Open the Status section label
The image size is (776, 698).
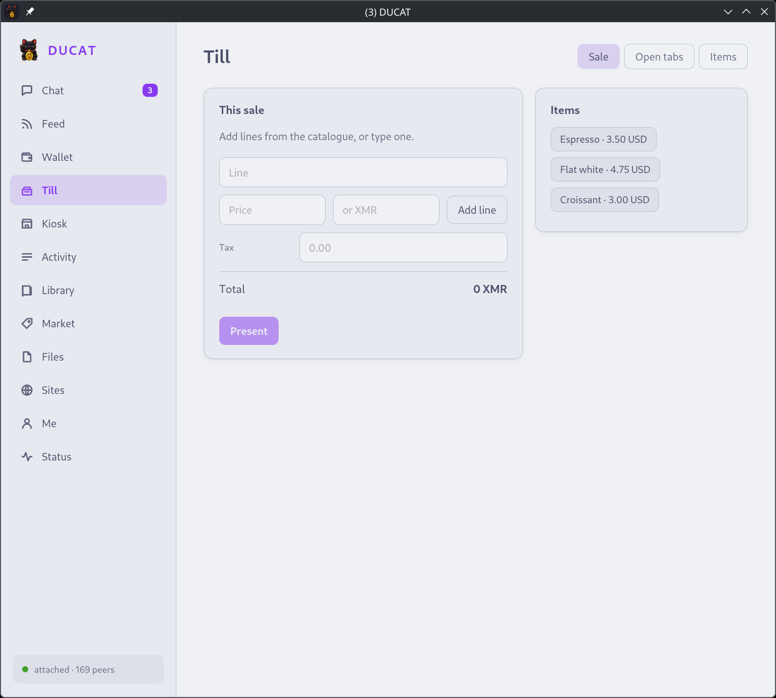pos(56,457)
